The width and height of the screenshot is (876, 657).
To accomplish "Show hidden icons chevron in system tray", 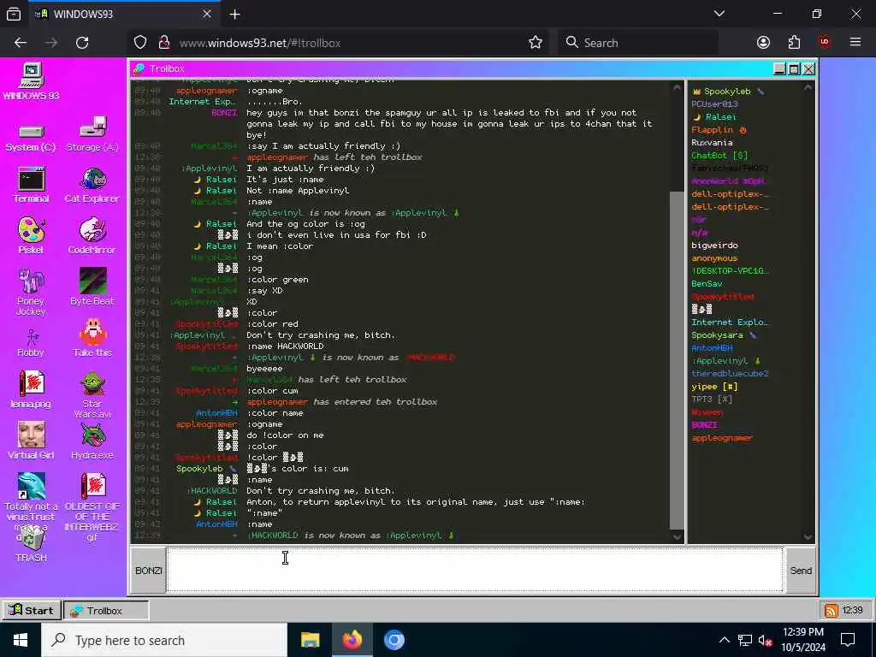I will pos(724,640).
